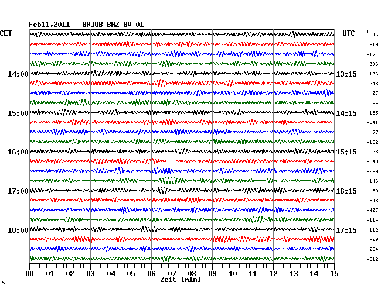Click DC offset value -467
Screen dimensions: 381x289
(x=372, y=210)
